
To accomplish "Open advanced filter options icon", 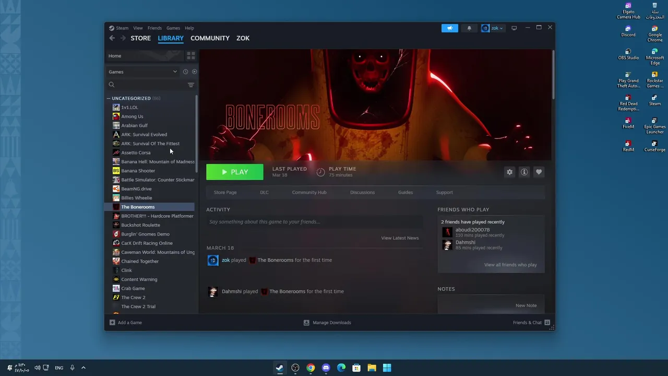I will pos(191,85).
